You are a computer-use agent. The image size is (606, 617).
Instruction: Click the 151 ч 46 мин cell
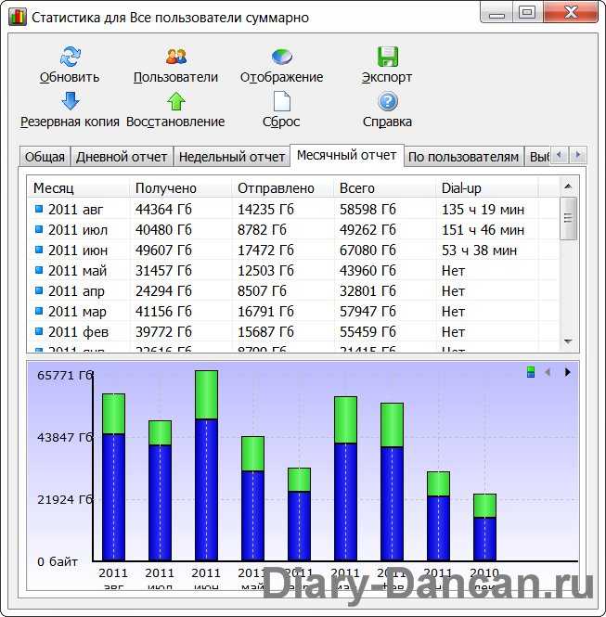(x=483, y=229)
